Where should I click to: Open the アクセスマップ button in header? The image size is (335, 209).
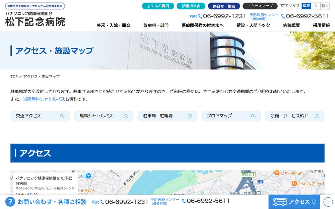coord(260,6)
